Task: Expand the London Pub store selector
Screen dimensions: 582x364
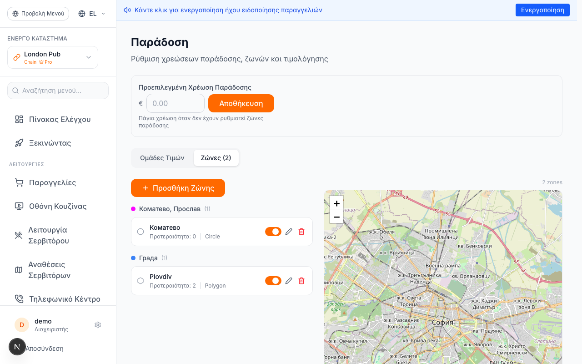Action: pos(53,57)
